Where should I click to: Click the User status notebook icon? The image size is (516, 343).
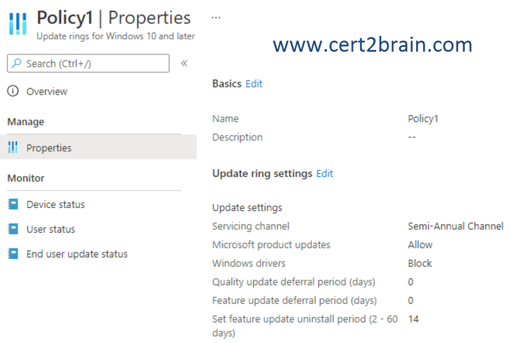(13, 229)
